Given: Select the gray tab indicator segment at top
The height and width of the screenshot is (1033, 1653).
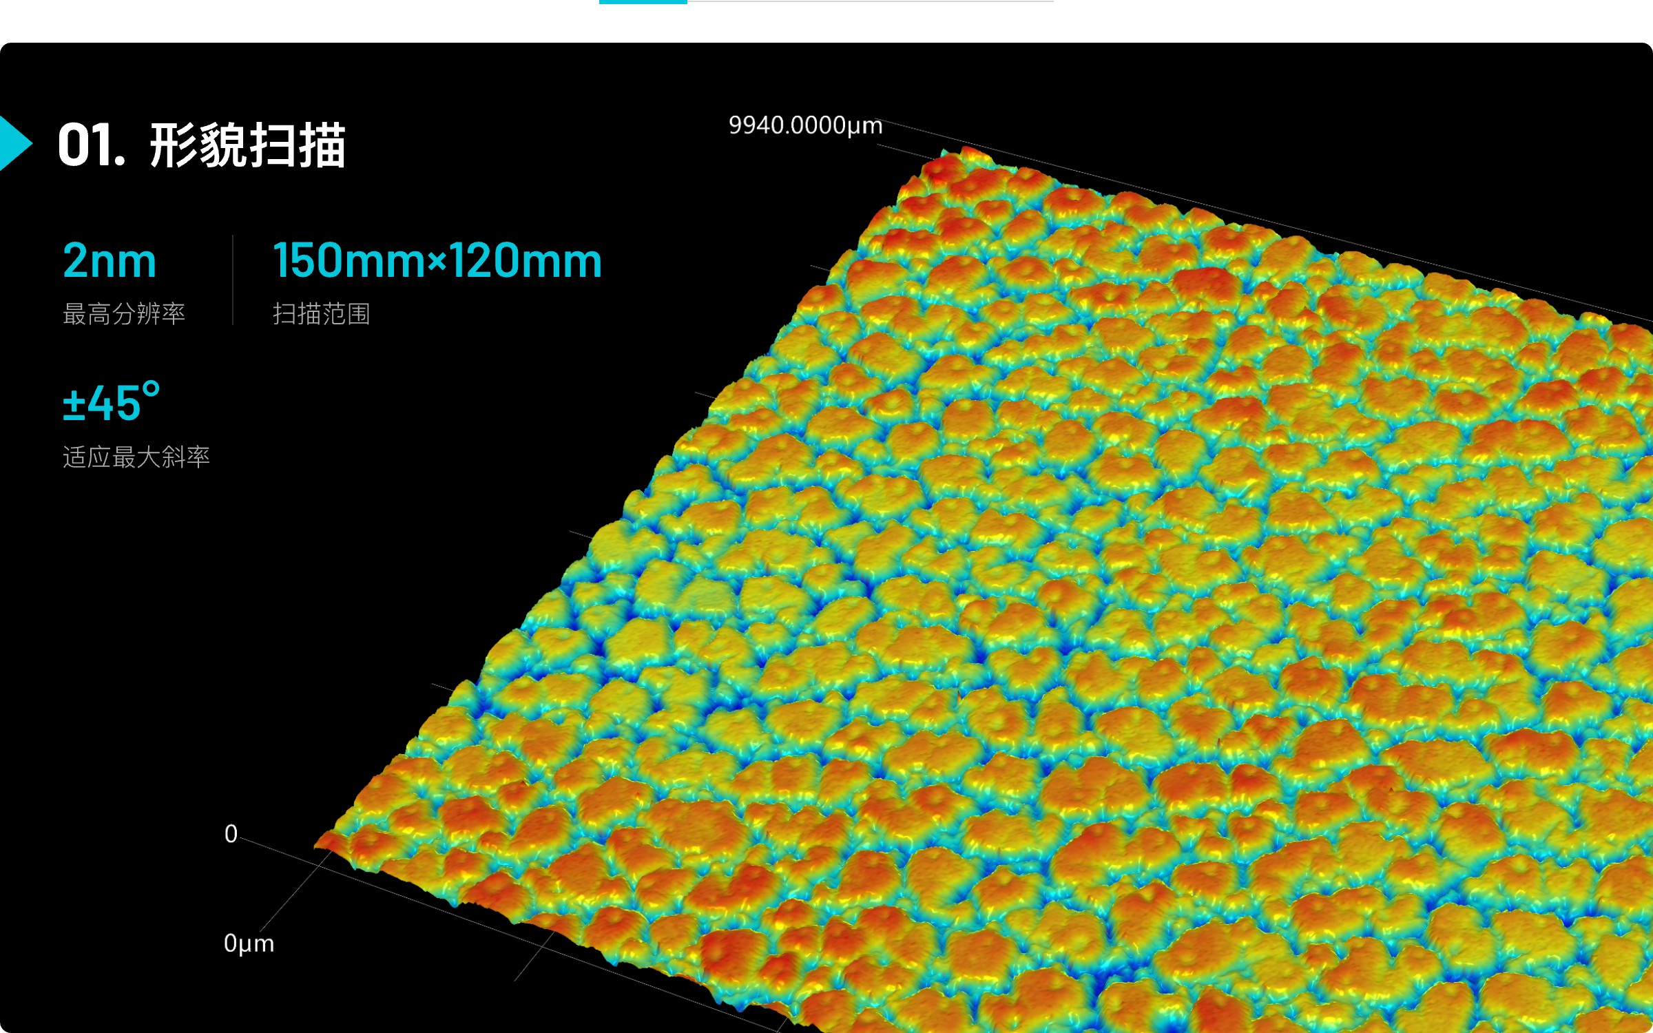Looking at the screenshot, I should [x=870, y=1].
